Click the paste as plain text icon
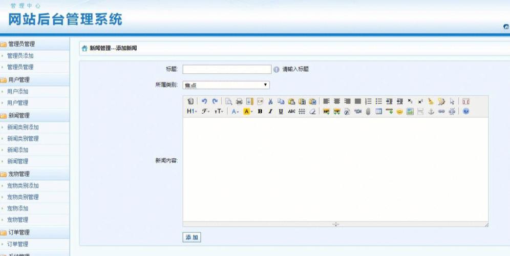This screenshot has width=510, height=256. click(302, 101)
